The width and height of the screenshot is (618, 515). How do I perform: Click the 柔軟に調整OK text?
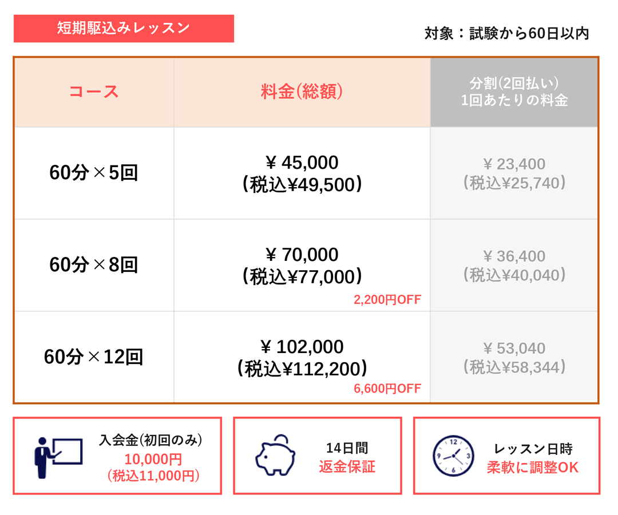533,468
